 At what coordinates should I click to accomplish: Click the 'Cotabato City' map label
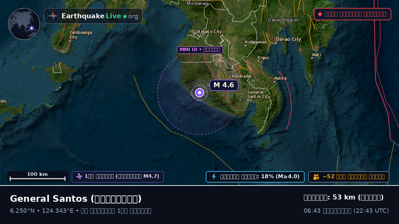[x=208, y=32]
